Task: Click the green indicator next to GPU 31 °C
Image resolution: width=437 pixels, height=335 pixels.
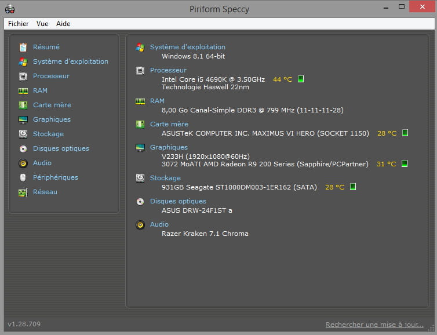Action: click(405, 163)
